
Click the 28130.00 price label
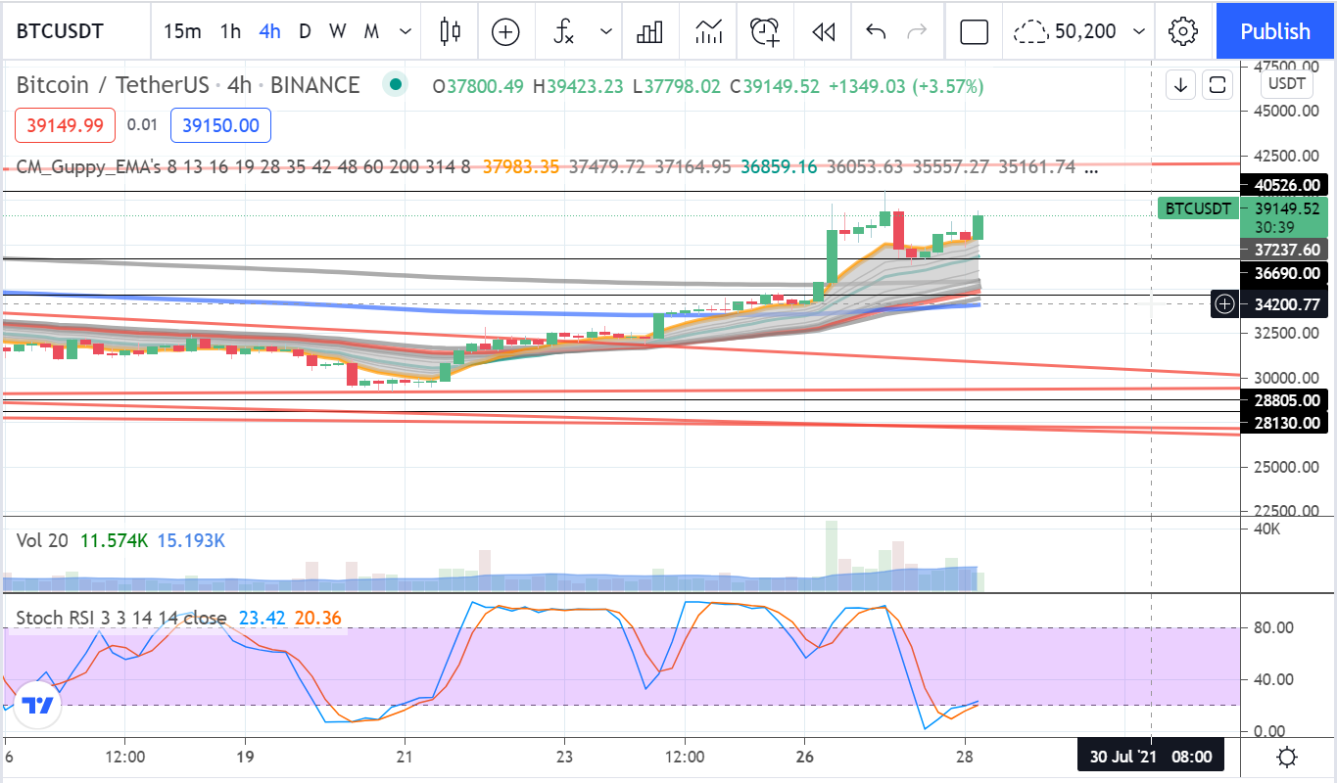[1282, 423]
